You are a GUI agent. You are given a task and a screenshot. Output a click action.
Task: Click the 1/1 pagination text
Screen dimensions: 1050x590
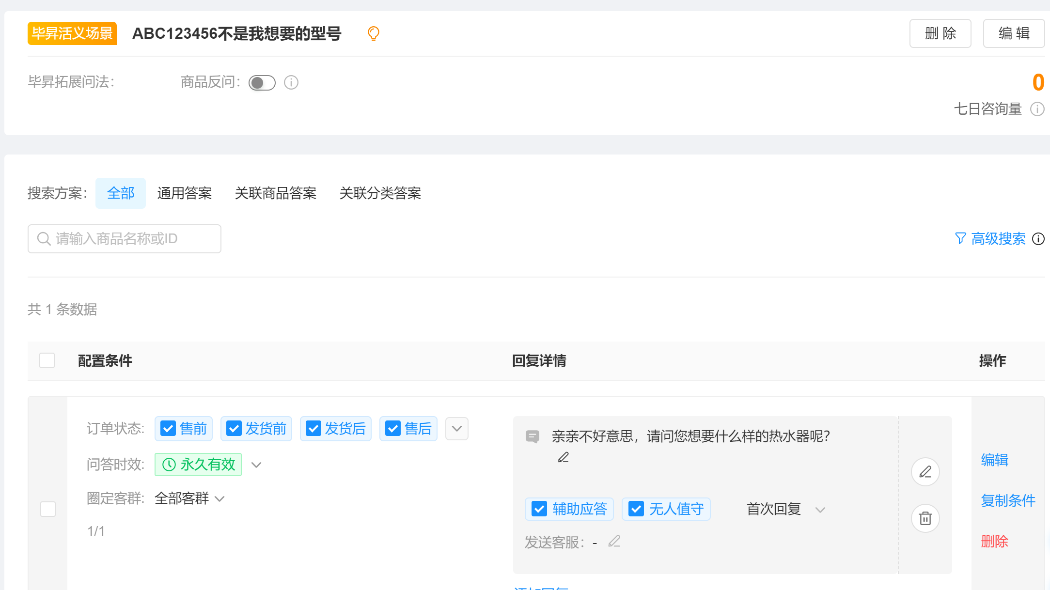click(96, 531)
